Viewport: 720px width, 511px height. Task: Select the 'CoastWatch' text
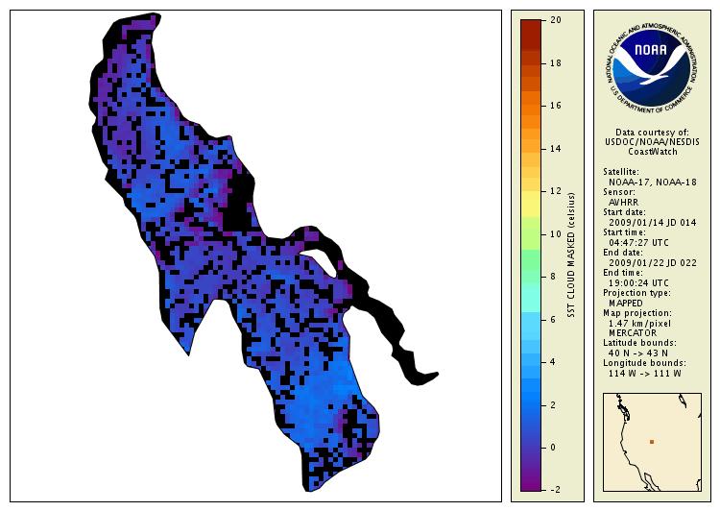point(653,152)
